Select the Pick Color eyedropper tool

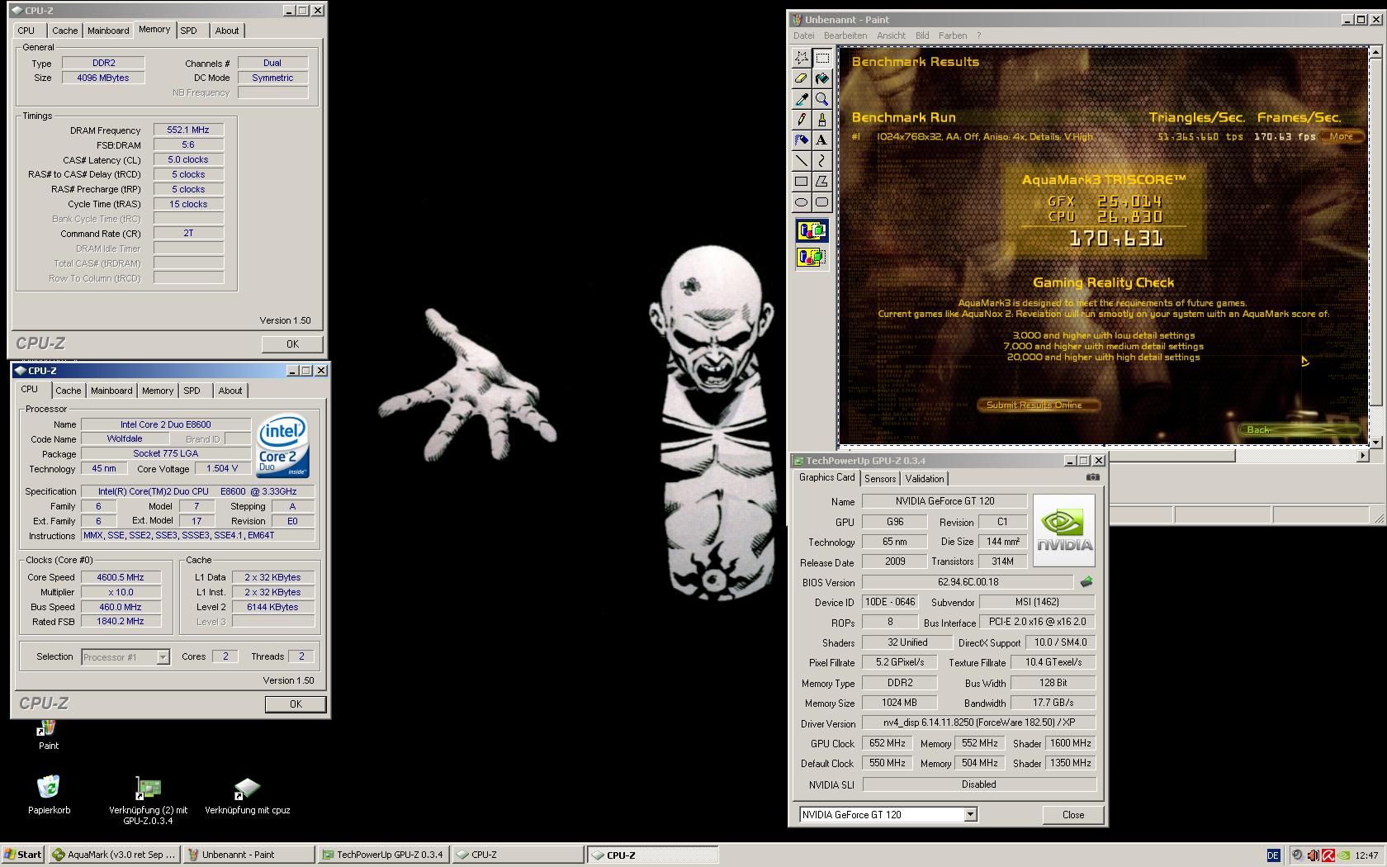tap(801, 99)
